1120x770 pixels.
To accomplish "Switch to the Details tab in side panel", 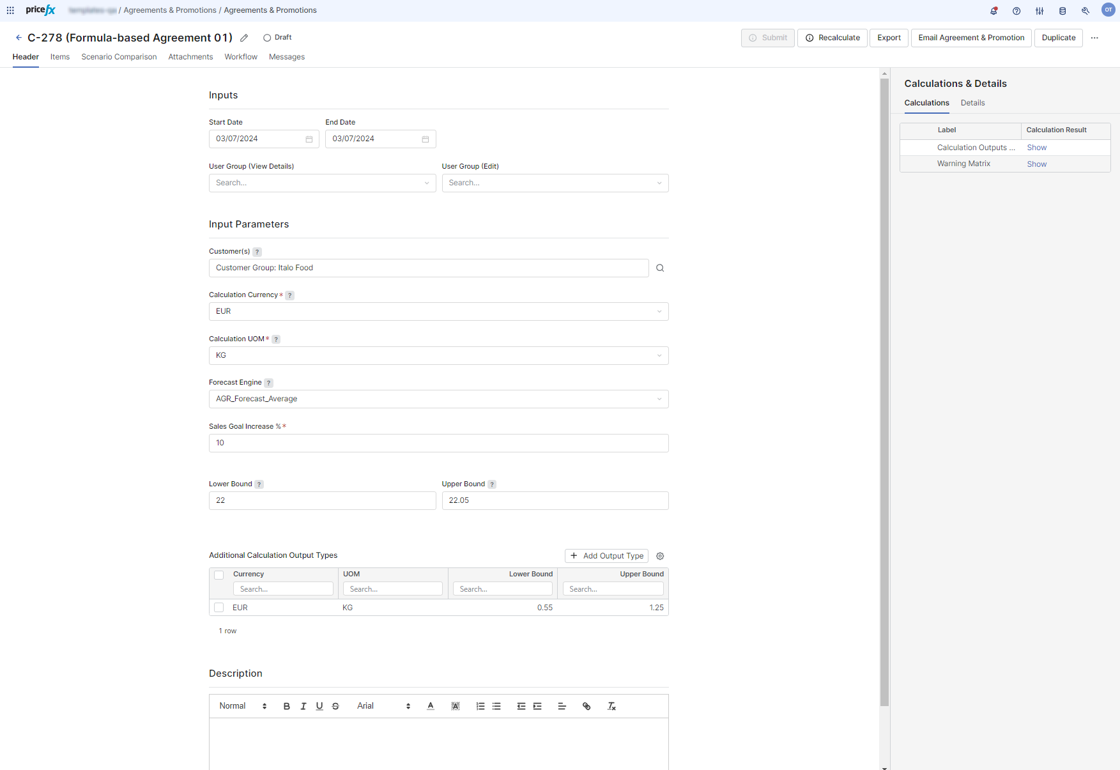I will pyautogui.click(x=972, y=103).
